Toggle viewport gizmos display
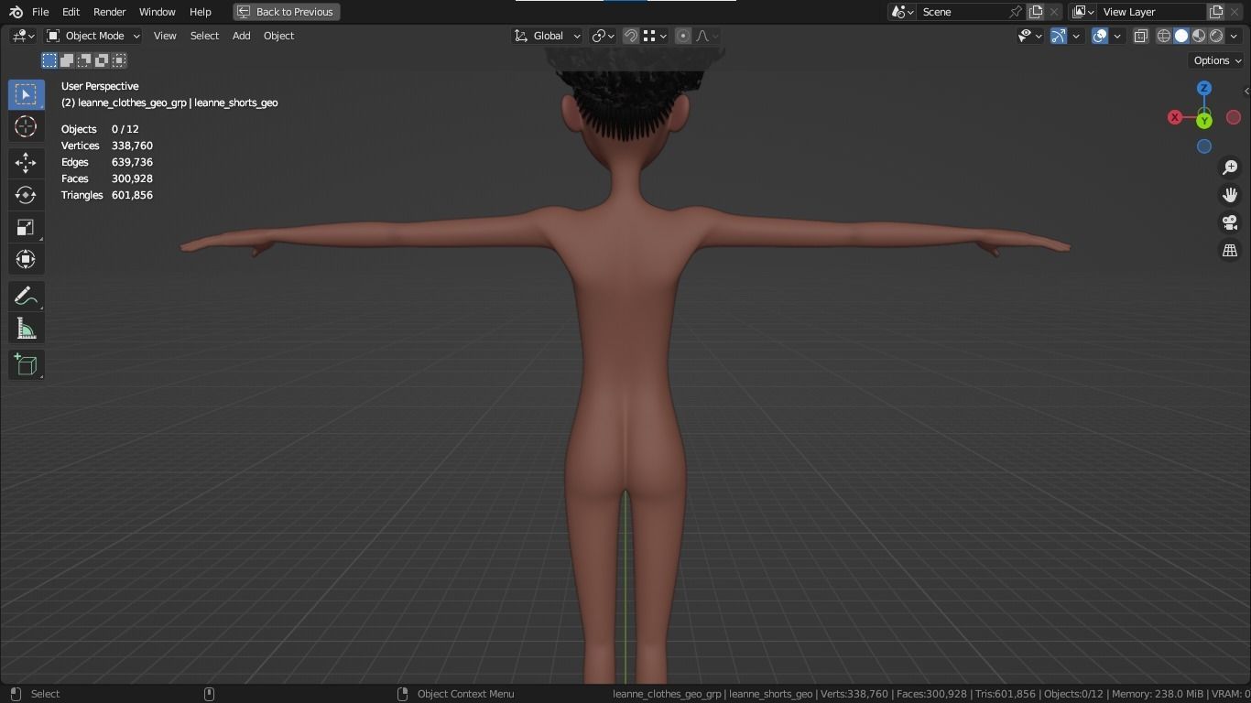Image resolution: width=1251 pixels, height=703 pixels. click(x=1059, y=36)
